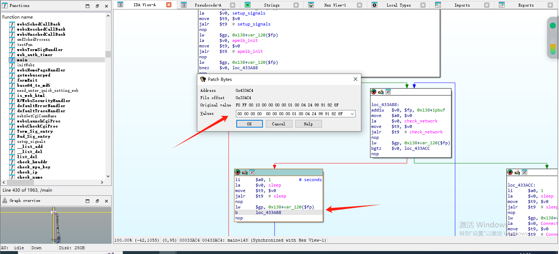Click the '100.00%' zoom status entry
559x254 pixels.
click(x=123, y=240)
